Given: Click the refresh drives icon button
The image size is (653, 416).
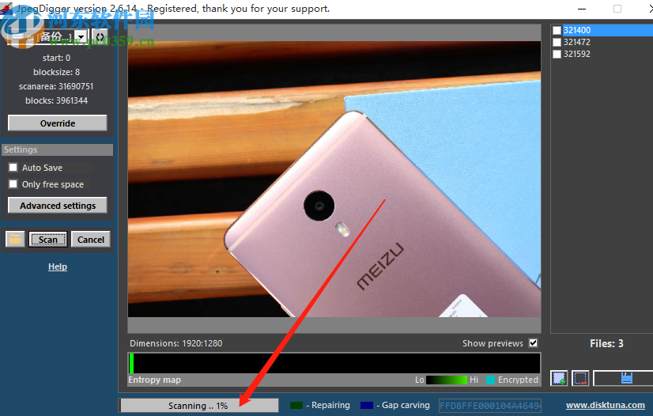Looking at the screenshot, I should coord(100,37).
